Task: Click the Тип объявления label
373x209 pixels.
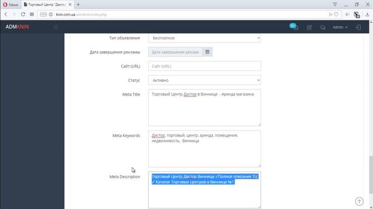Action: (x=124, y=38)
